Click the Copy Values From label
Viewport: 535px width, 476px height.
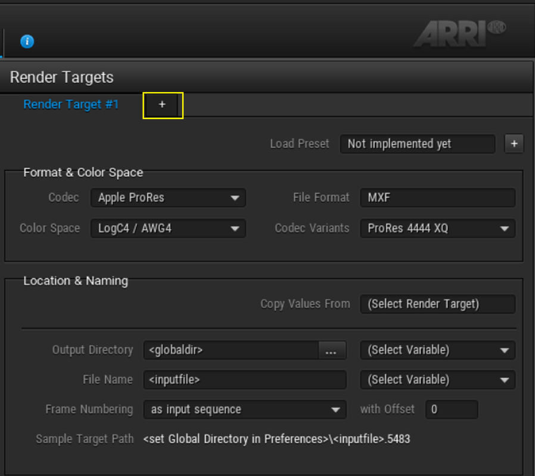click(306, 304)
